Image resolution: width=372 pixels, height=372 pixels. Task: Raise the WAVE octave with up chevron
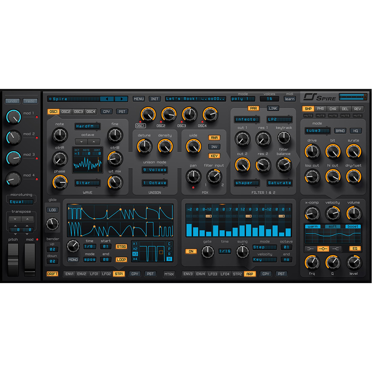coord(94,142)
